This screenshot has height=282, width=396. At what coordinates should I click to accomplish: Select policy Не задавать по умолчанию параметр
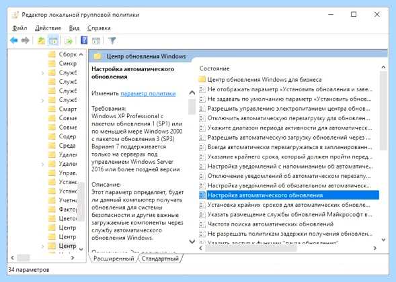pyautogui.click(x=289, y=99)
